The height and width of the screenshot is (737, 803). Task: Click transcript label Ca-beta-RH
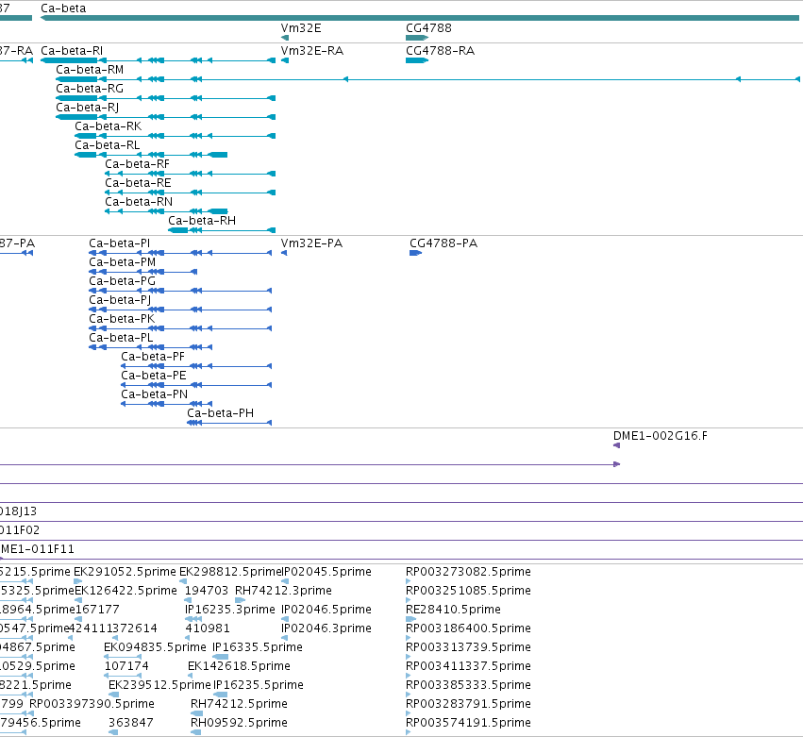[x=202, y=221]
